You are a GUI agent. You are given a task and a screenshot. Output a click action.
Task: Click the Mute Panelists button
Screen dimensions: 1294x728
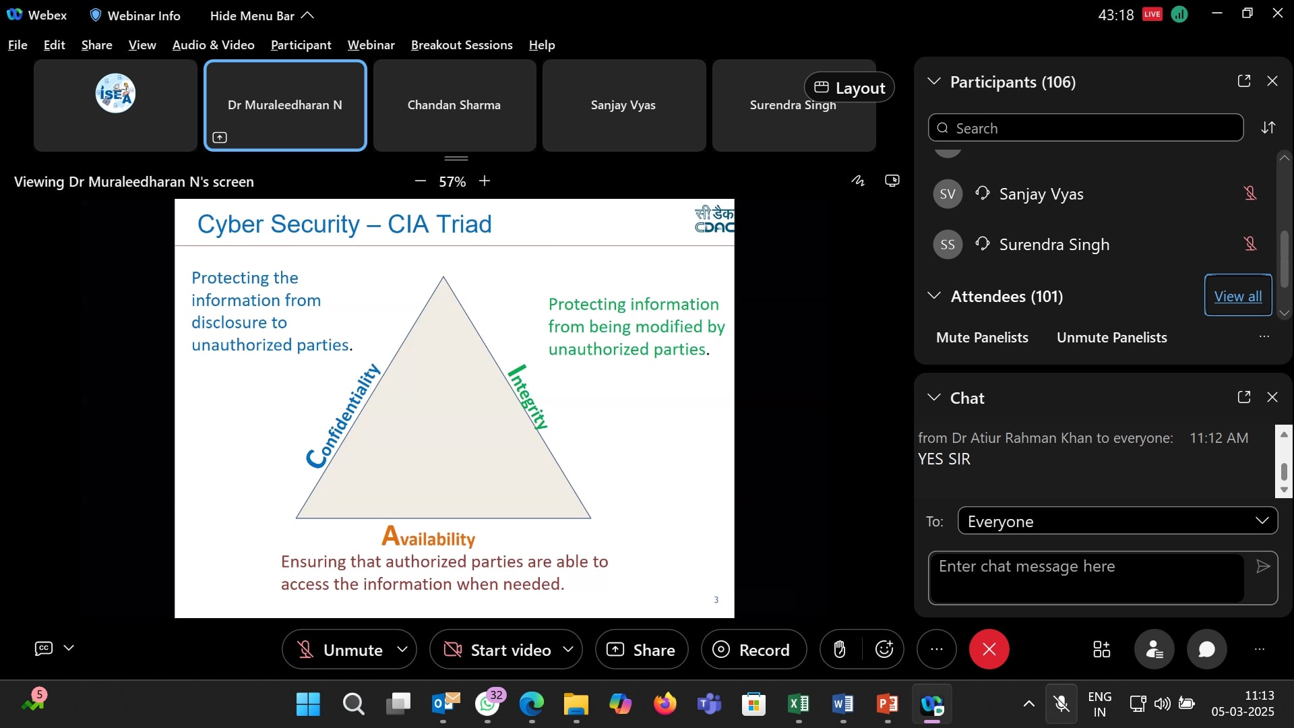(981, 338)
